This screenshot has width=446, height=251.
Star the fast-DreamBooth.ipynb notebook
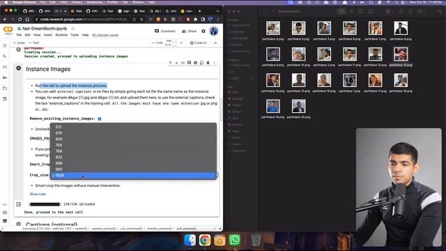point(72,29)
